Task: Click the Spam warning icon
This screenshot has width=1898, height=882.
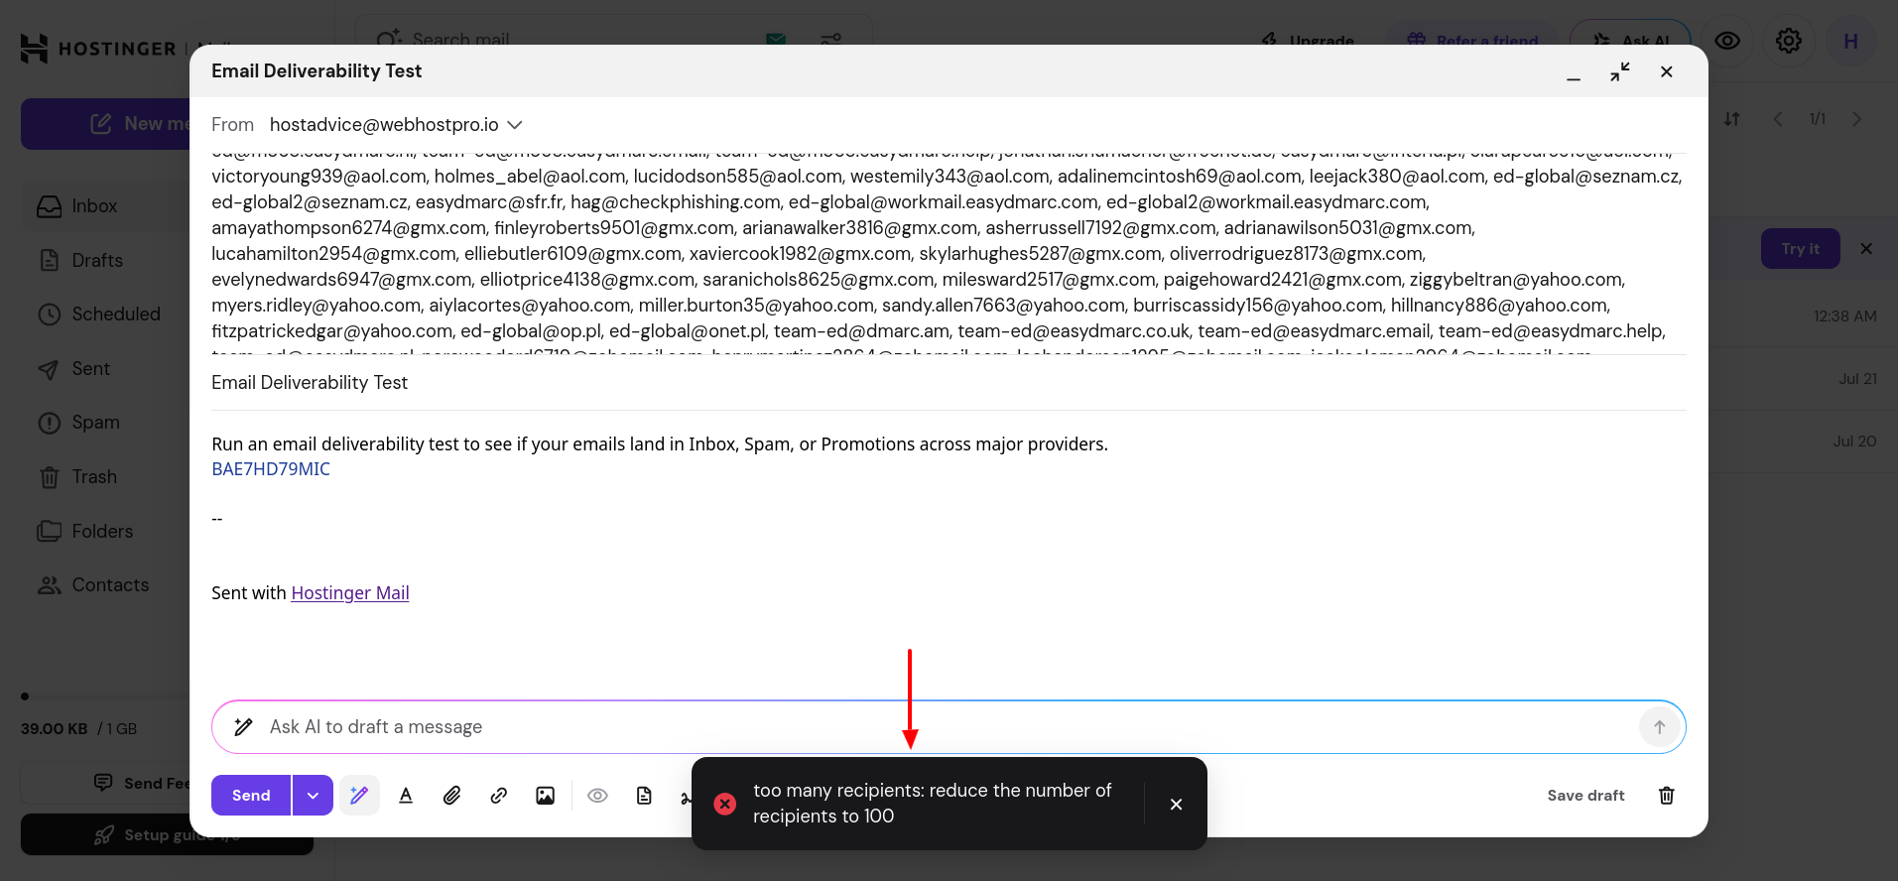Action: pyautogui.click(x=49, y=423)
